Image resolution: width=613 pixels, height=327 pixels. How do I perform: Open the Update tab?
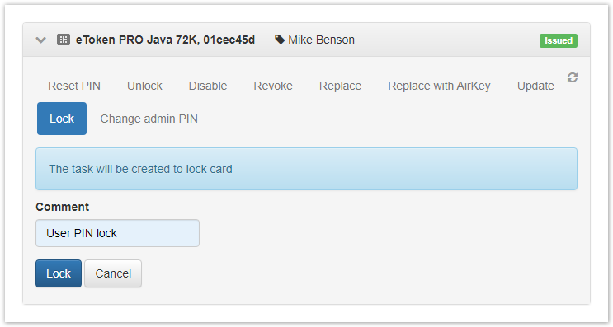coord(535,86)
